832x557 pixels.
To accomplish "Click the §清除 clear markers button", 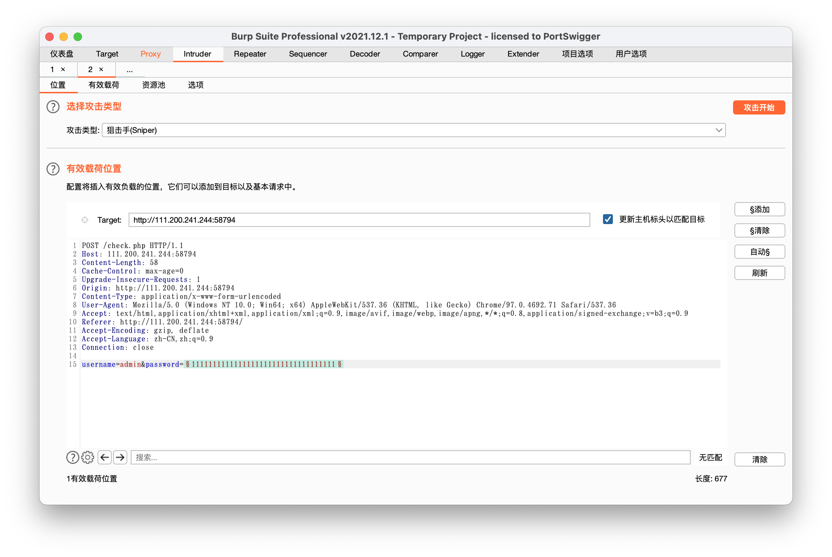I will coord(760,231).
